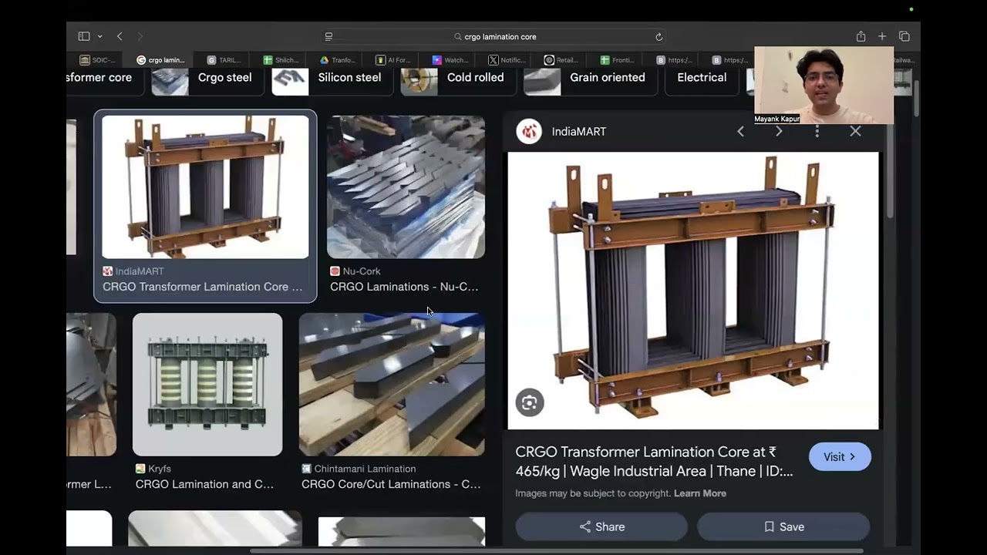Share the selected image
This screenshot has width=987, height=555.
[x=601, y=527]
